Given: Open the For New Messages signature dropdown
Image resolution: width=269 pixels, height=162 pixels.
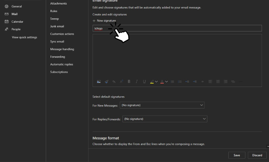Looking at the screenshot, I should point(162,105).
